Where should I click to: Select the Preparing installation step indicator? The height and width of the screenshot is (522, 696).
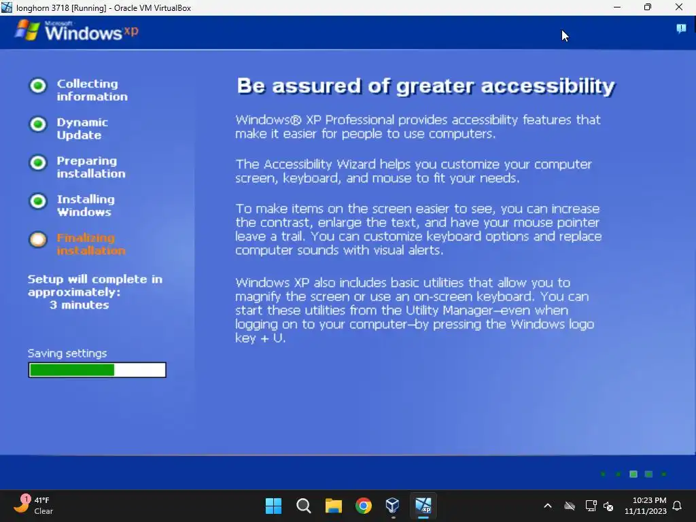pos(38,162)
